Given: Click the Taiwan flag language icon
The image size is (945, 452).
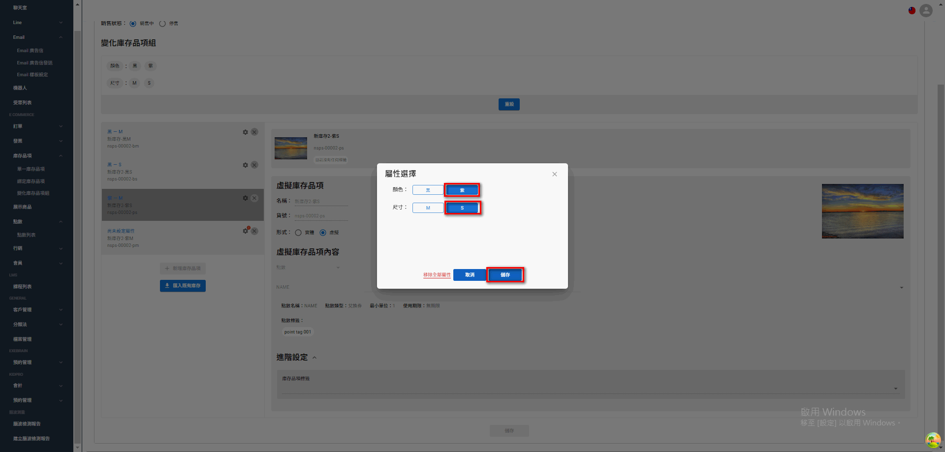Looking at the screenshot, I should (912, 10).
